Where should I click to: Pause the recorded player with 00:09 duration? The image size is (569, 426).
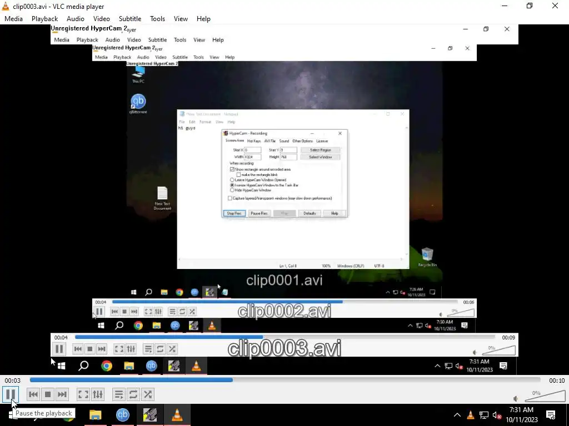point(59,349)
